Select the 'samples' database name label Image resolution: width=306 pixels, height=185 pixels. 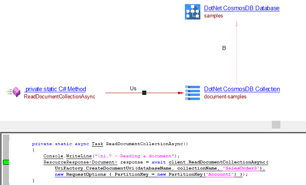213,16
